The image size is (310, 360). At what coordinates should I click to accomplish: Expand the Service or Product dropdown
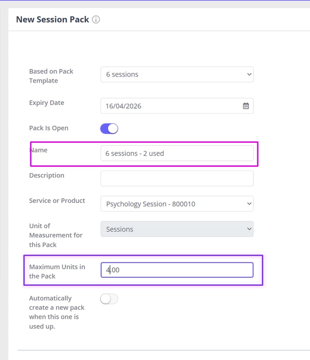[177, 203]
